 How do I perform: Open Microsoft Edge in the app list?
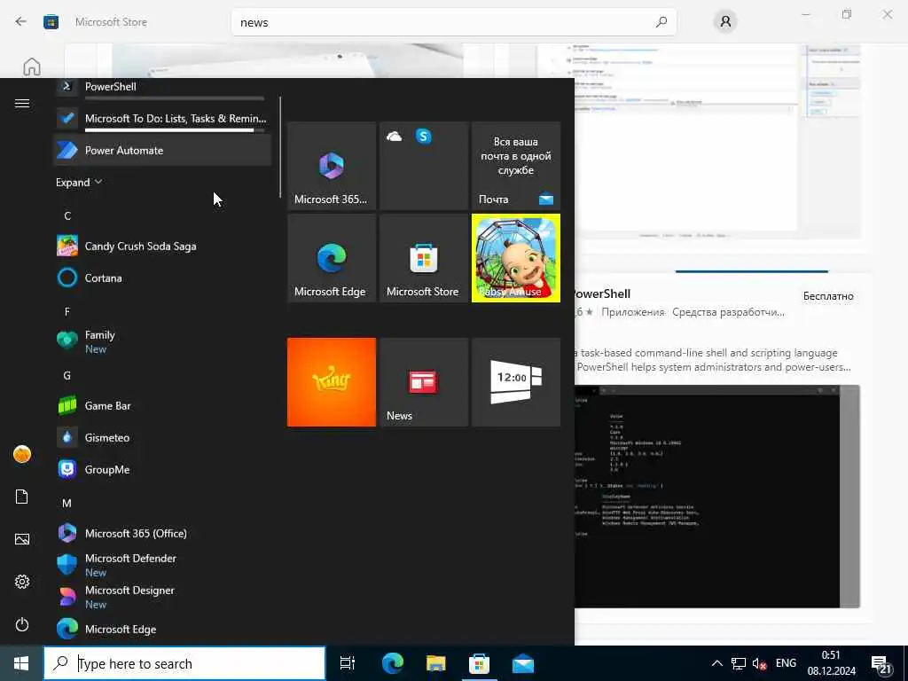(x=162, y=629)
